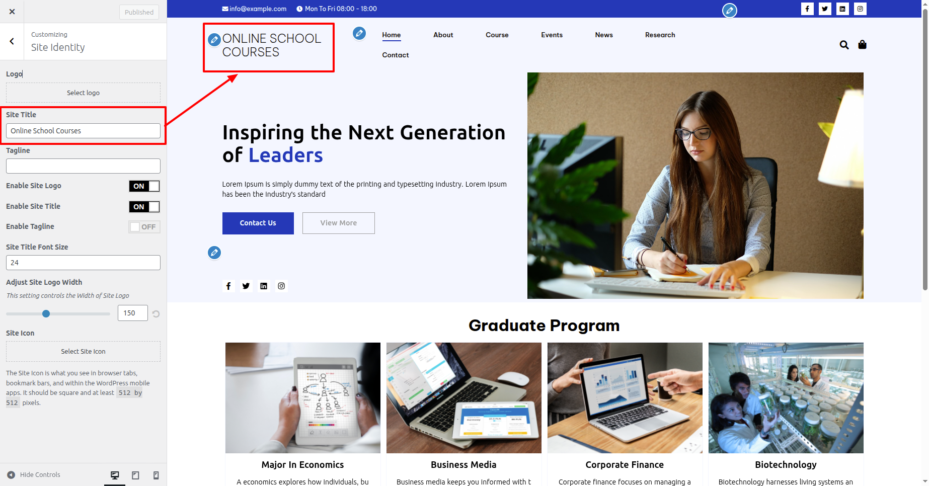Click the Contact Us button
The image size is (929, 486).
point(258,223)
